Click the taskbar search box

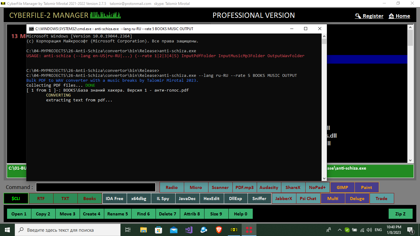pyautogui.click(x=68, y=230)
